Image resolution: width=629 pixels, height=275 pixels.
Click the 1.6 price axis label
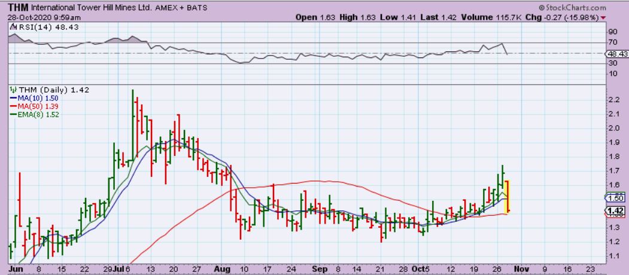(613, 185)
